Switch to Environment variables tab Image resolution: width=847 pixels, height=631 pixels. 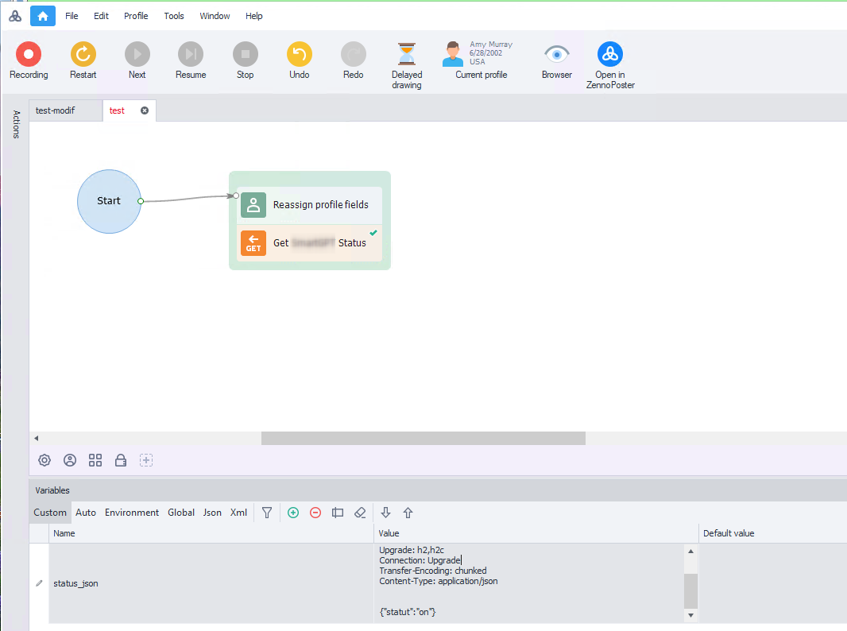(132, 513)
